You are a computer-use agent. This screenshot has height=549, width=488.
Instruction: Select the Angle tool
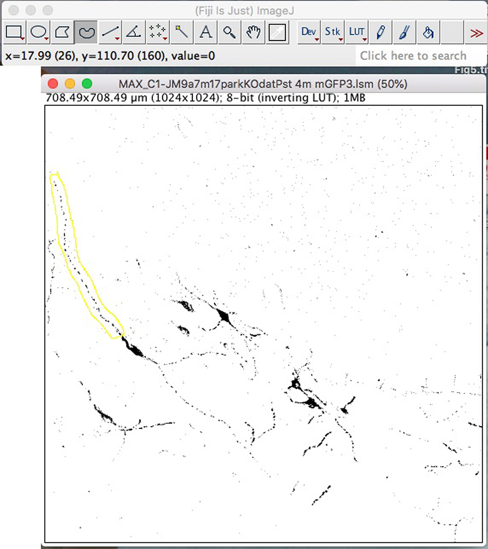(x=133, y=32)
